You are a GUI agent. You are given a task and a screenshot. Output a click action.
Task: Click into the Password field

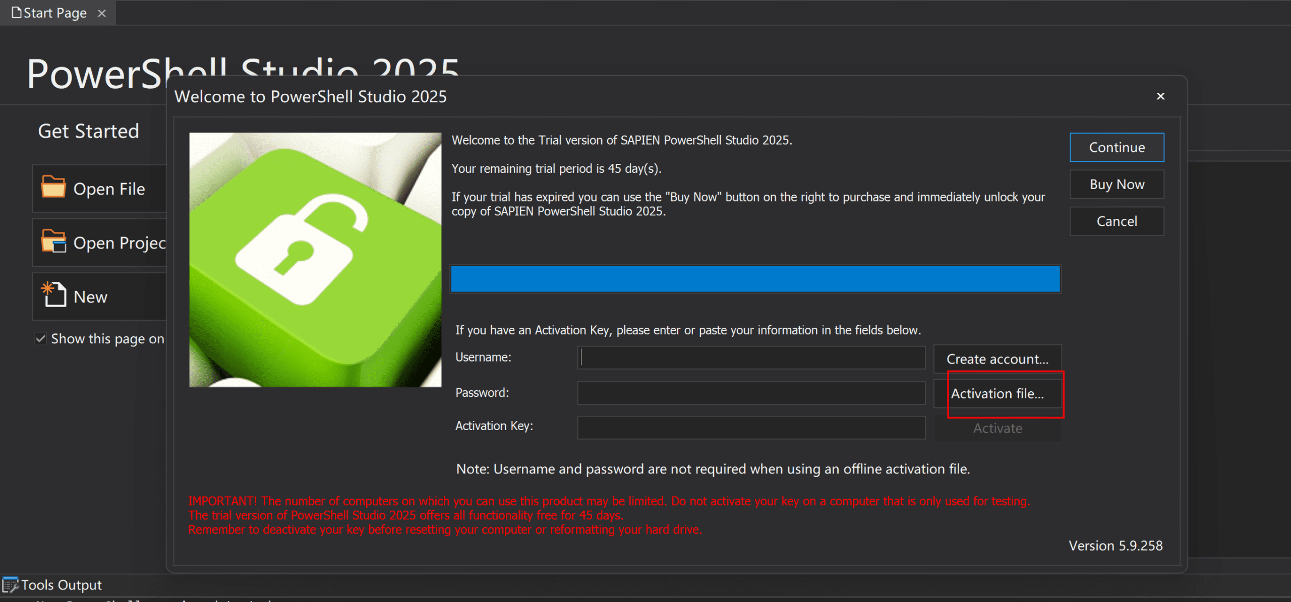[x=751, y=393]
